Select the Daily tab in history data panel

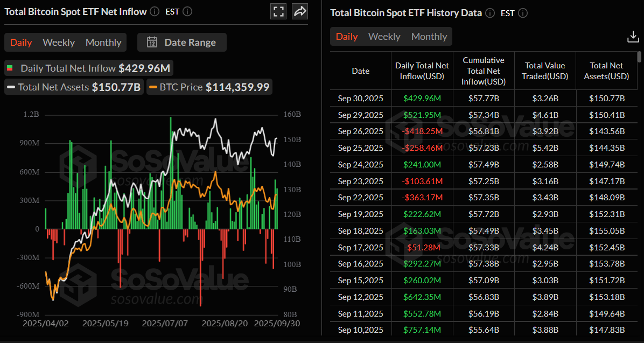(x=347, y=37)
